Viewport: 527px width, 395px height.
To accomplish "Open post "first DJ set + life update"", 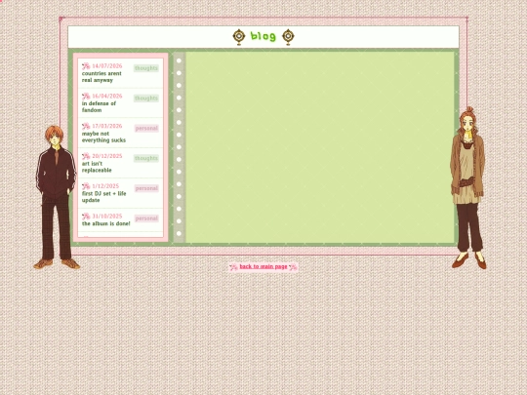I will pyautogui.click(x=103, y=197).
